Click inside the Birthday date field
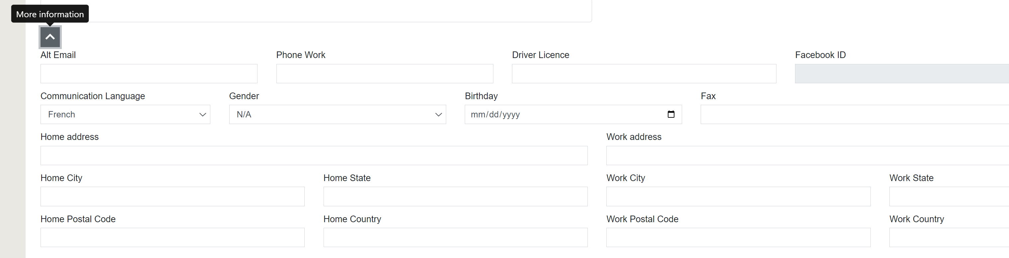 573,114
